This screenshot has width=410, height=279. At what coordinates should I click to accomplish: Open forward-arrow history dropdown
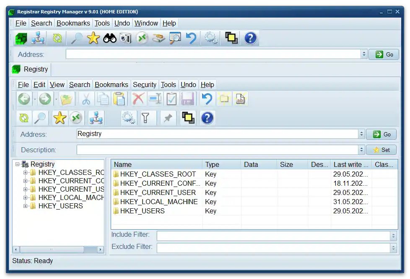point(56,100)
